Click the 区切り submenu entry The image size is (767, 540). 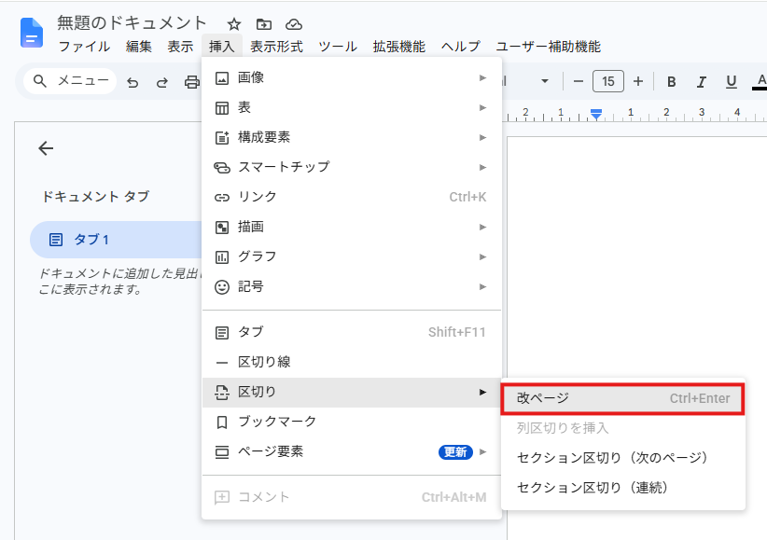(352, 393)
